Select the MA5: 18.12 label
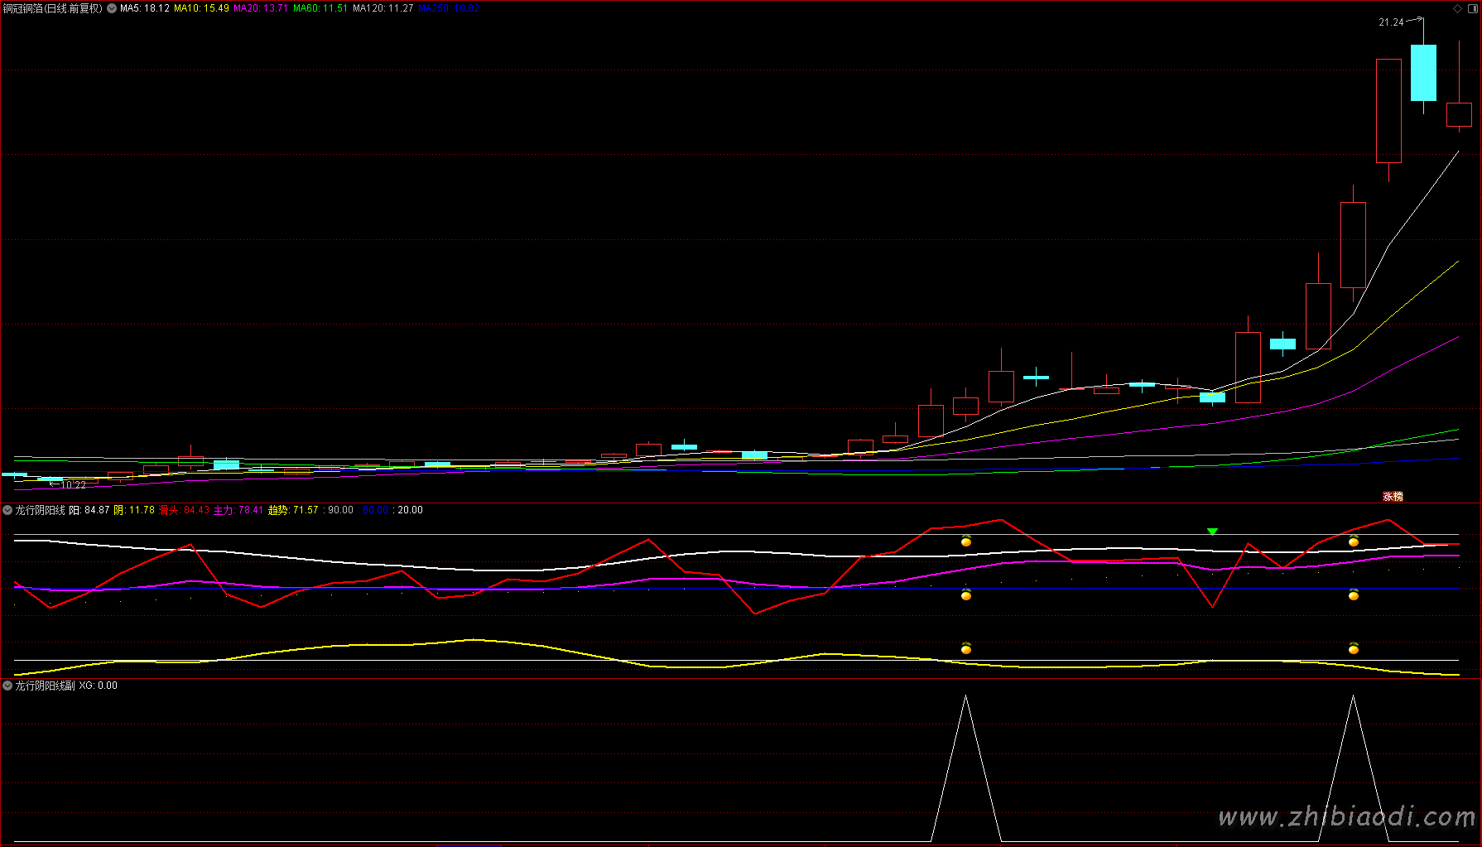 tap(145, 8)
